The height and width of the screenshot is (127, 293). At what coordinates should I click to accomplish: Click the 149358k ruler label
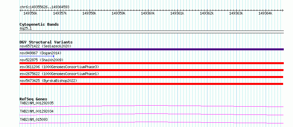click(89, 13)
